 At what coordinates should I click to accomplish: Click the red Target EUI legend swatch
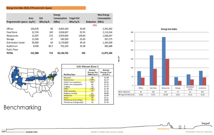[119, 94]
